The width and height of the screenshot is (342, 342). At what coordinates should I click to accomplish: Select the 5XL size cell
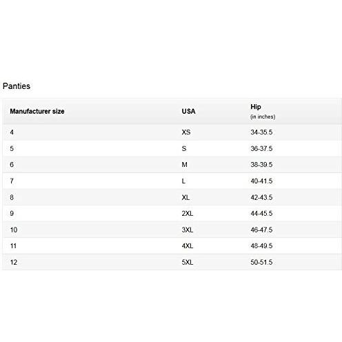[x=188, y=262]
